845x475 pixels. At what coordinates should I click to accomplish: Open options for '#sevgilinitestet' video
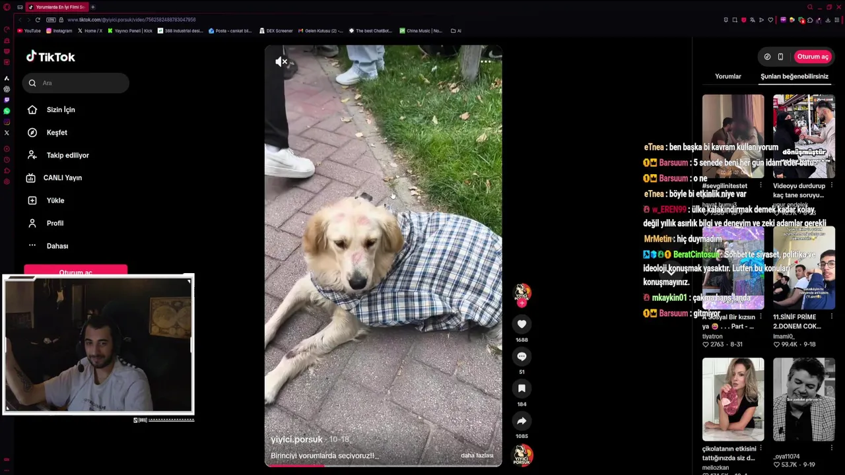click(760, 186)
